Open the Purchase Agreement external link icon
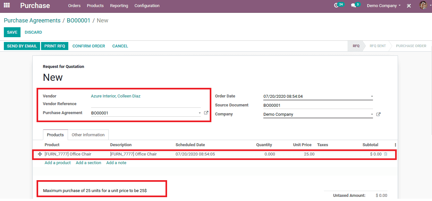 [206, 113]
